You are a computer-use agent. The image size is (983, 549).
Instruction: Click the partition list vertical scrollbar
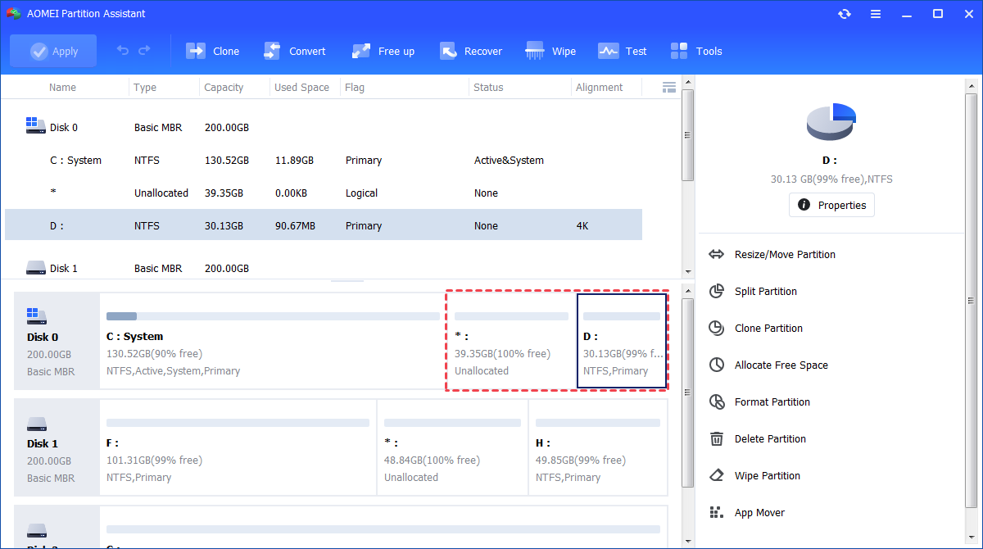pos(688,135)
